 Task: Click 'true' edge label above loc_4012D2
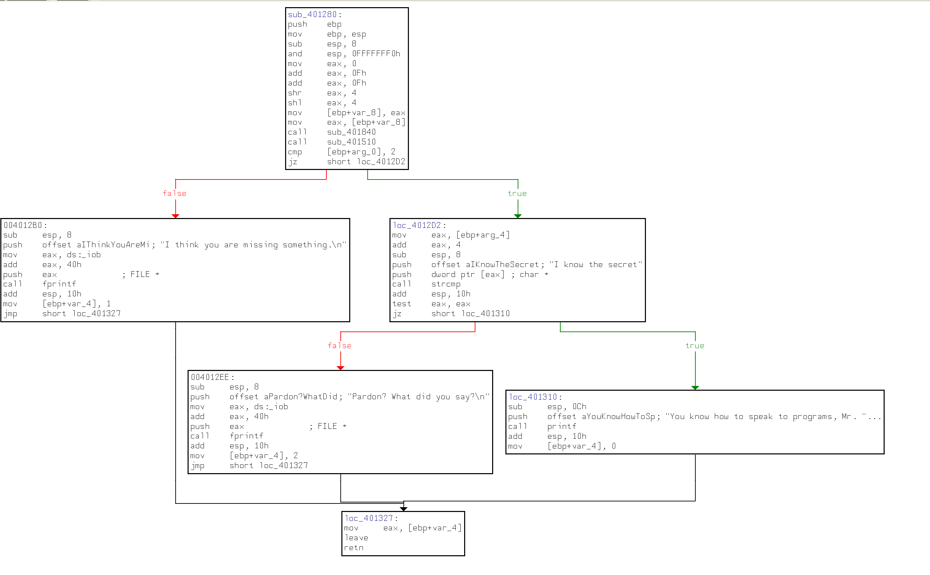[x=517, y=193]
